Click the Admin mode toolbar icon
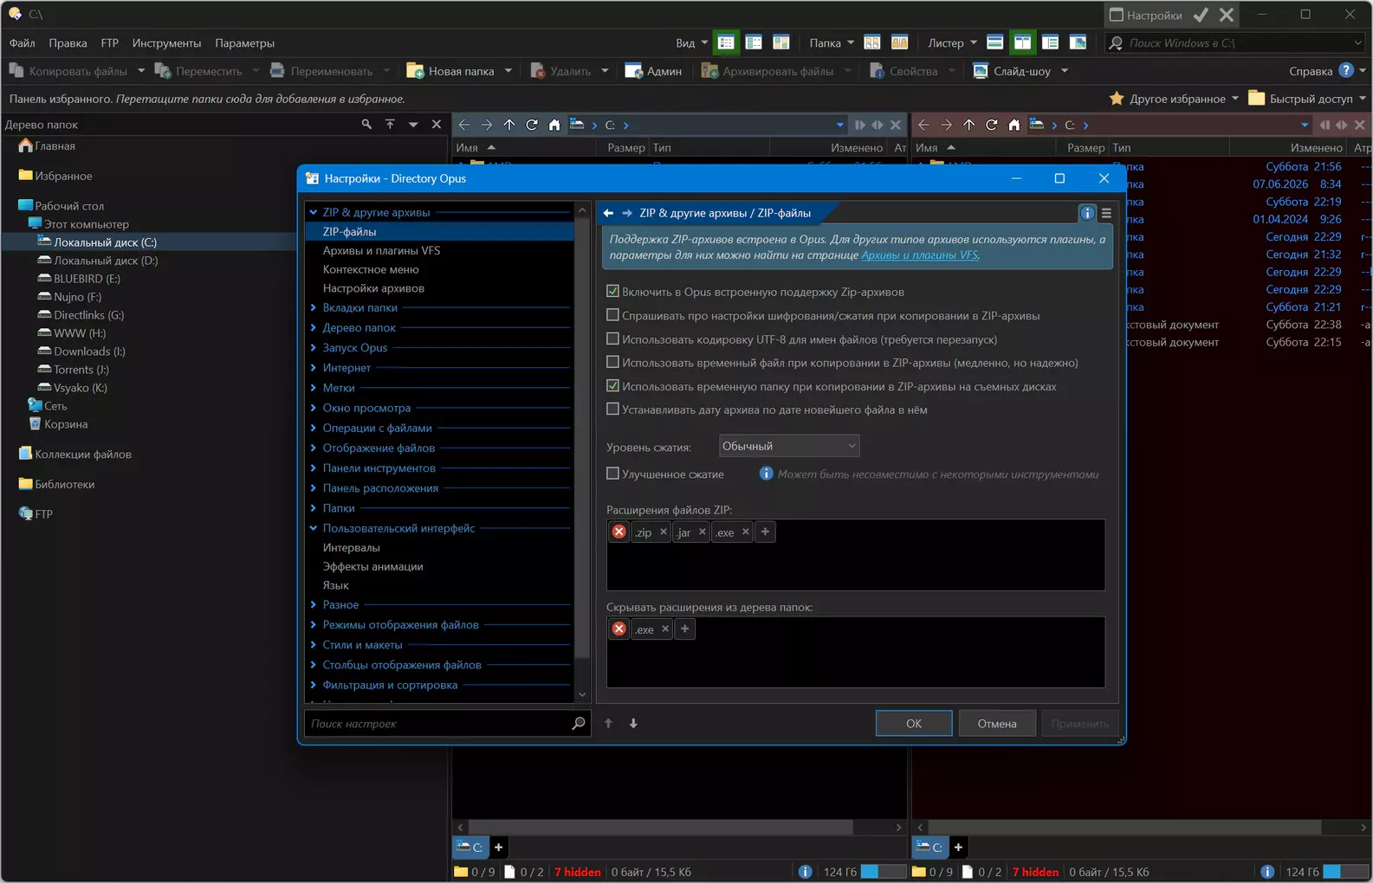The height and width of the screenshot is (883, 1373). tap(633, 71)
